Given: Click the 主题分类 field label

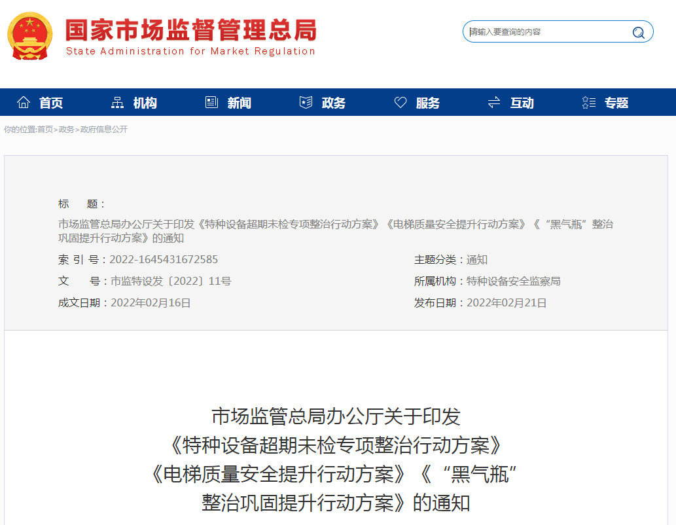Looking at the screenshot, I should [438, 260].
